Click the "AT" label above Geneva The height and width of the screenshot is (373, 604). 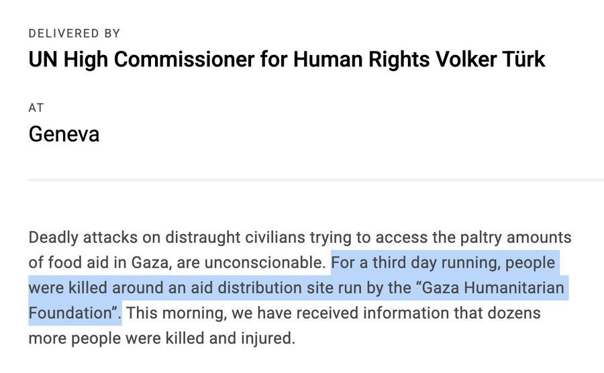[x=36, y=108]
